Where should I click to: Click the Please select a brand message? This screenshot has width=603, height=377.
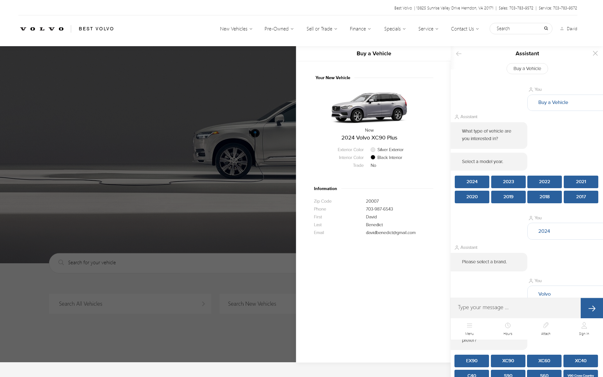click(489, 262)
